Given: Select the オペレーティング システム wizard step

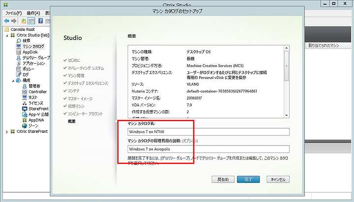Looking at the screenshot, I should 86,68.
